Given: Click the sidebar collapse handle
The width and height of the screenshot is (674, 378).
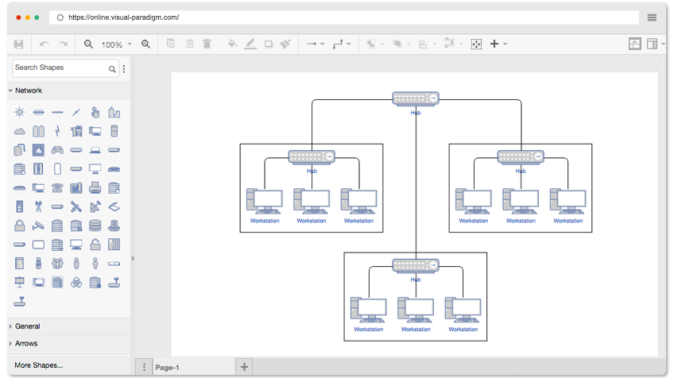Looking at the screenshot, I should pyautogui.click(x=133, y=259).
